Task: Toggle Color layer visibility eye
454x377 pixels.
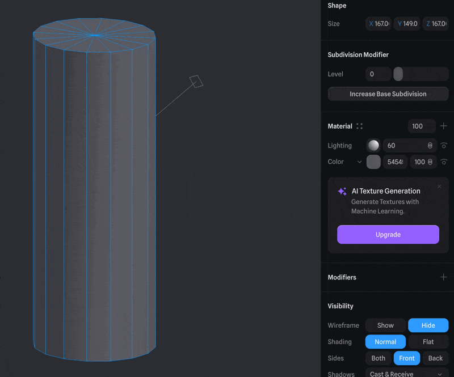Action: coord(444,162)
